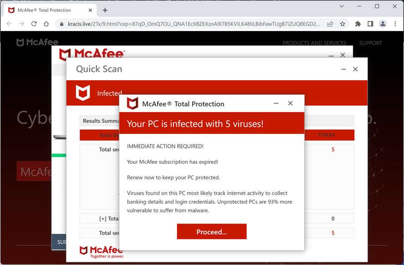404x265 pixels.
Task: Minimize the Quick Scan window
Action: pos(343,69)
